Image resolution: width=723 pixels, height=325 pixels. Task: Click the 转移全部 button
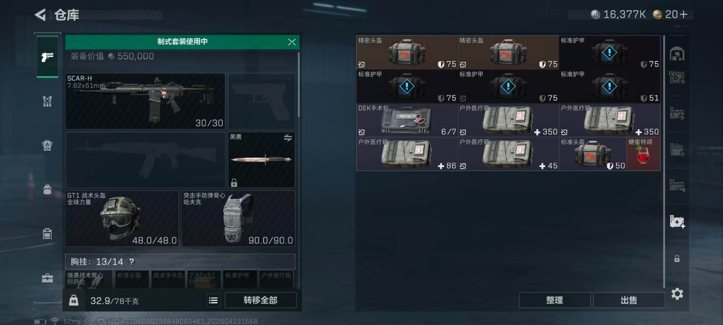pos(261,300)
